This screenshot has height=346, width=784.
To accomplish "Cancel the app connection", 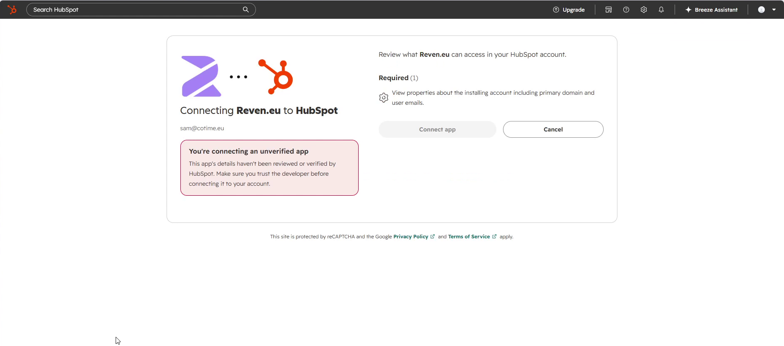I will click(x=553, y=129).
